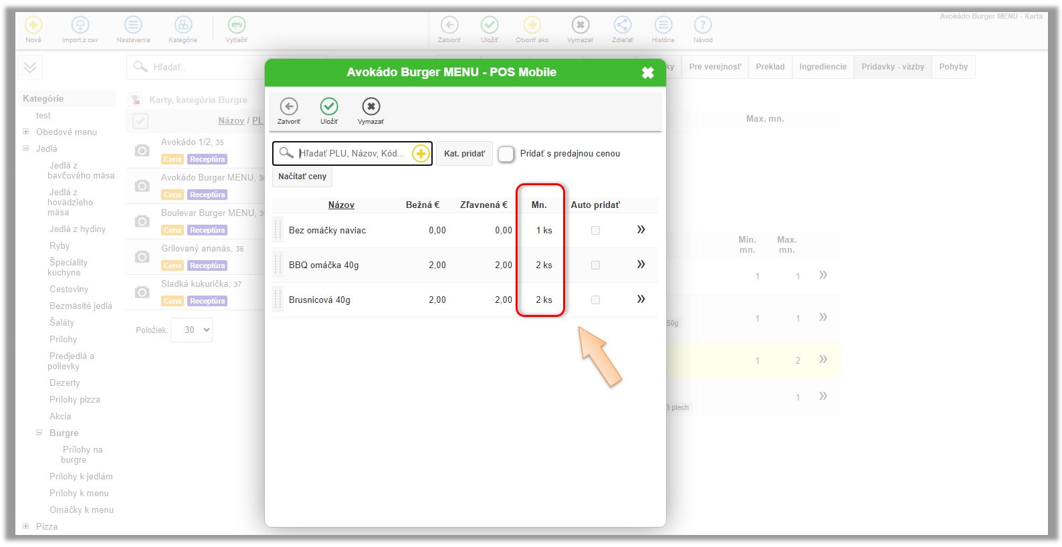The image size is (1062, 547).
Task: Open details arrow for Brusnicová 40g
Action: point(641,300)
